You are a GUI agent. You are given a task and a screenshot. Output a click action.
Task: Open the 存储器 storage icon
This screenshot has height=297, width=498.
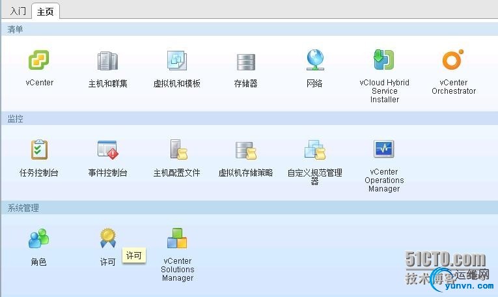coord(245,62)
